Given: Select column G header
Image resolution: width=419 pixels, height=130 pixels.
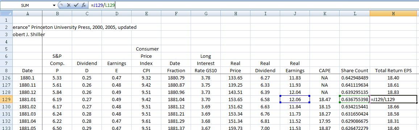Looking at the screenshot, I should [206, 14].
